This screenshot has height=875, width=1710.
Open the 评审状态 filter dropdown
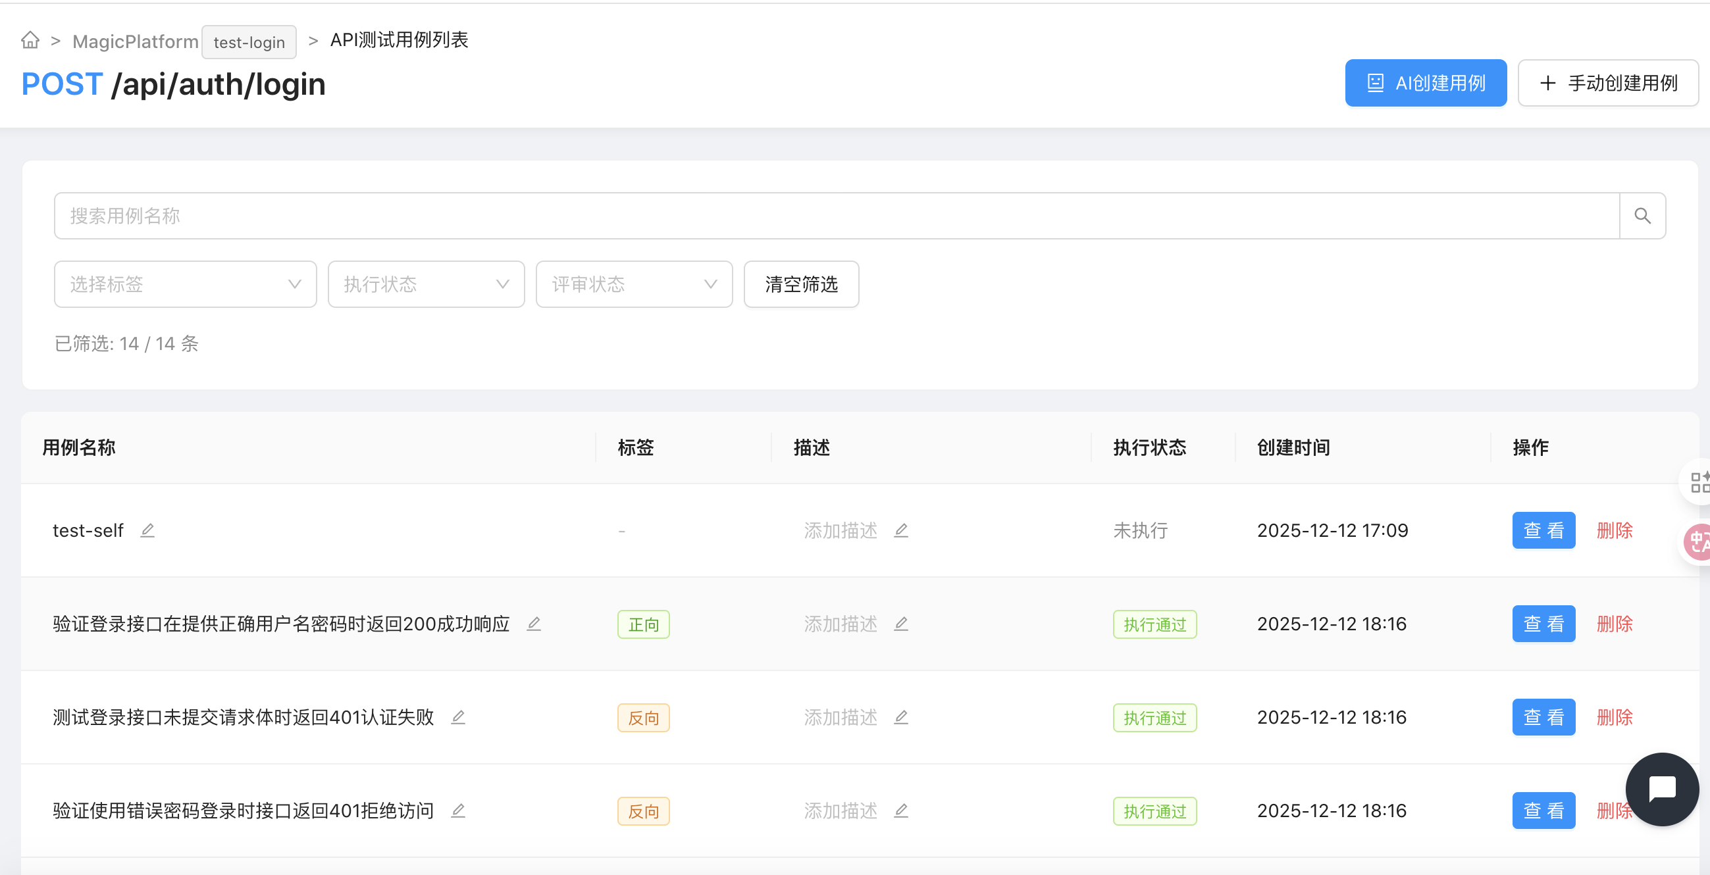click(634, 284)
